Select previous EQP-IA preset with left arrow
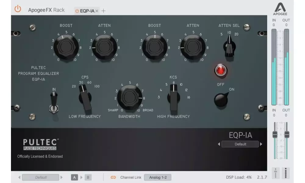 [219, 144]
